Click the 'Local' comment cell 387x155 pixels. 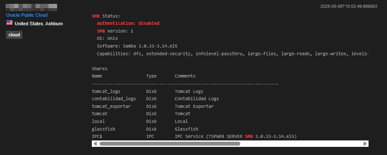coord(181,122)
